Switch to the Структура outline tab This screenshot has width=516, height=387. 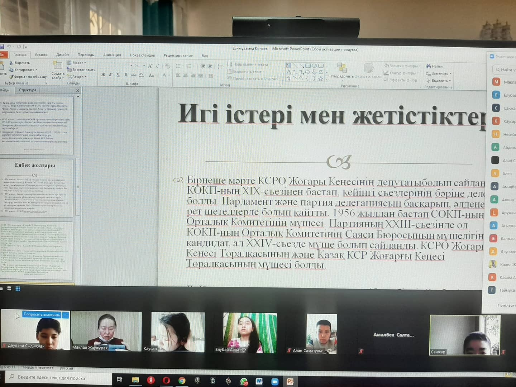(27, 90)
